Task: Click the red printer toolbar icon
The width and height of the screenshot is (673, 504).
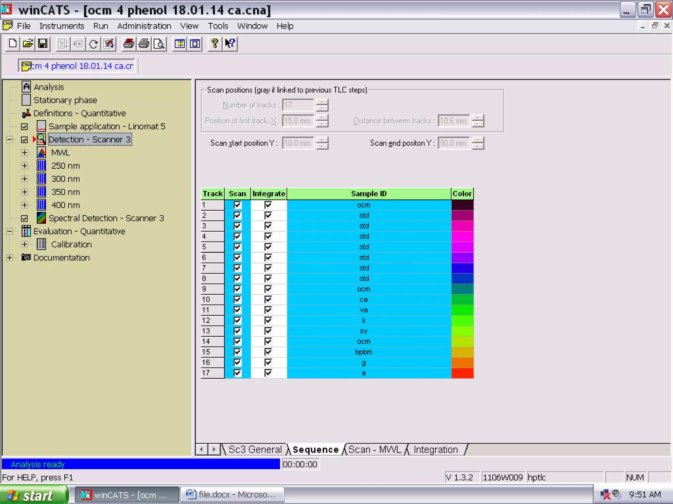Action: [x=128, y=44]
